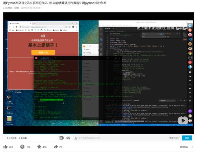Click VS Code icon in the video's dock
The width and height of the screenshot is (197, 152).
point(190,39)
